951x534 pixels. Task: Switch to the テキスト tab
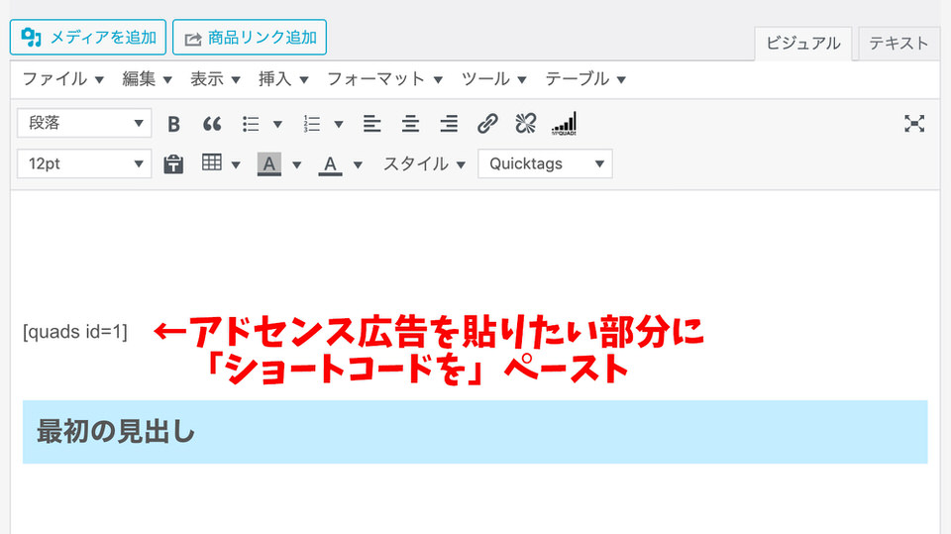coord(898,44)
